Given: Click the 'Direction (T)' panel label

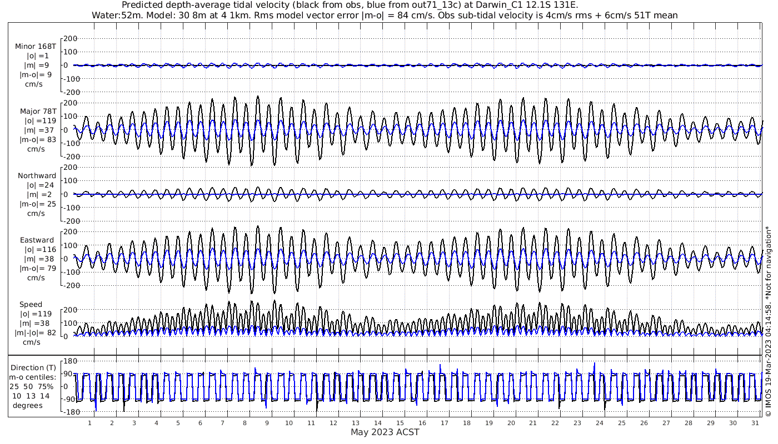Looking at the screenshot, I should point(33,367).
